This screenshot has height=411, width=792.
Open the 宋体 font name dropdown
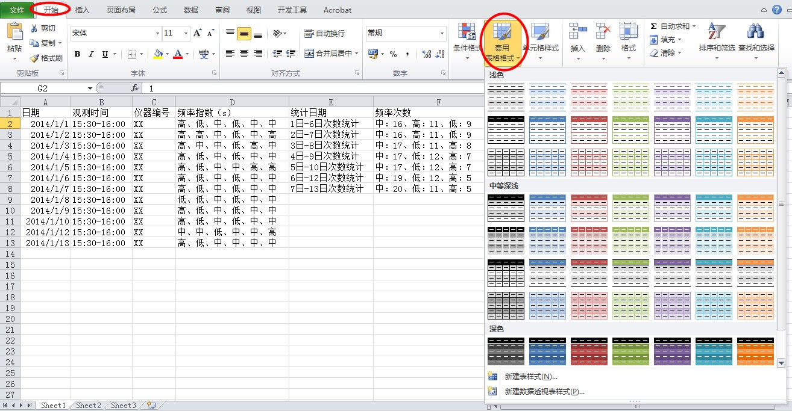158,34
